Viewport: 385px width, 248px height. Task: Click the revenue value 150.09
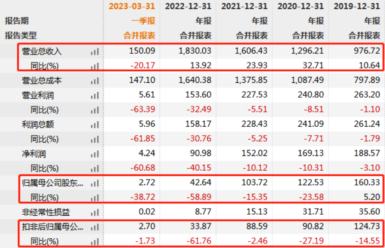[142, 51]
